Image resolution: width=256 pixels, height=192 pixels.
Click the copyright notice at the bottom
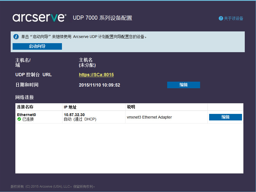click(53, 187)
